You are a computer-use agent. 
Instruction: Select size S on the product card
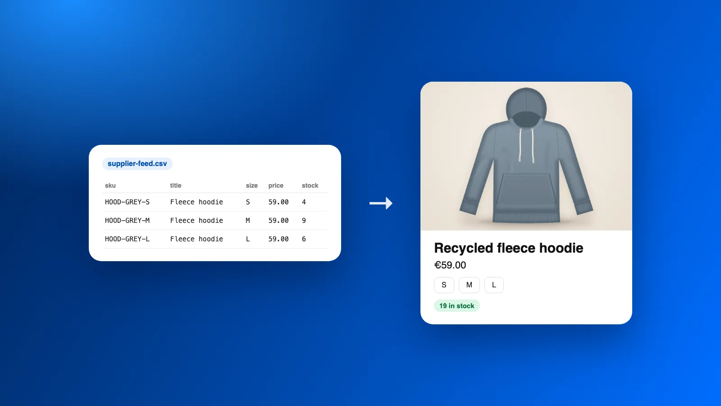pos(444,285)
